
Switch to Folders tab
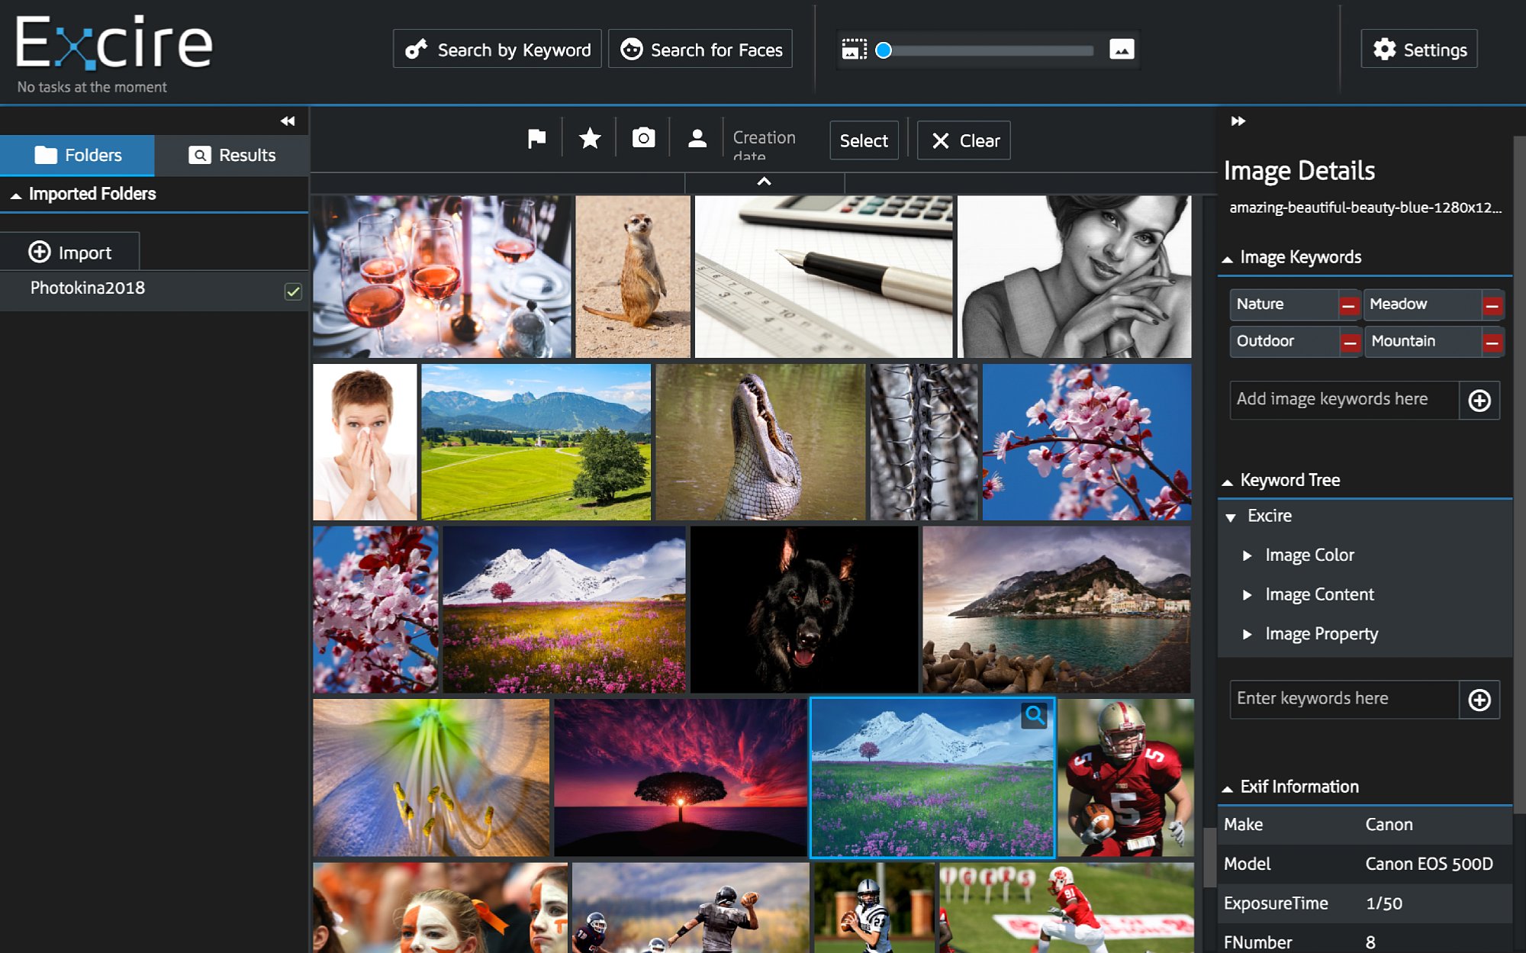coord(77,156)
